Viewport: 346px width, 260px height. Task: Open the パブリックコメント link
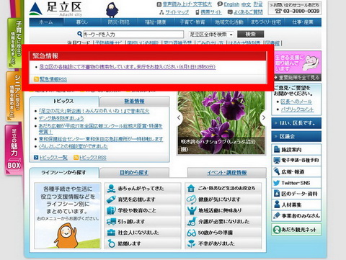pyautogui.click(x=297, y=109)
